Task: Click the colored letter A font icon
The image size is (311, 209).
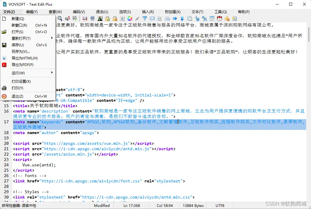Action: [100, 19]
